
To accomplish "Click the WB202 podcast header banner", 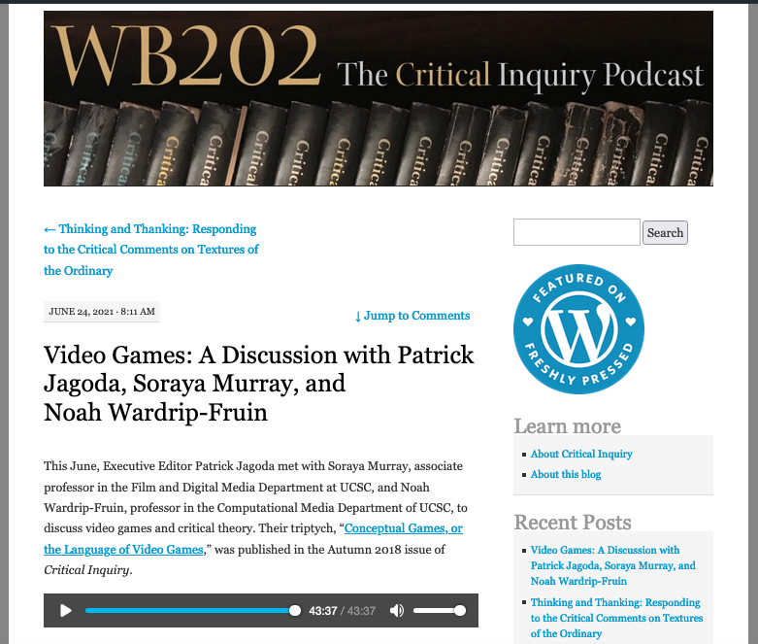I will 379,98.
